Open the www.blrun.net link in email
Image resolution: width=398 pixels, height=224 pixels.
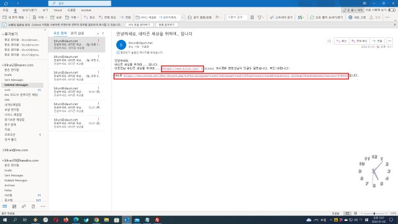pos(181,68)
